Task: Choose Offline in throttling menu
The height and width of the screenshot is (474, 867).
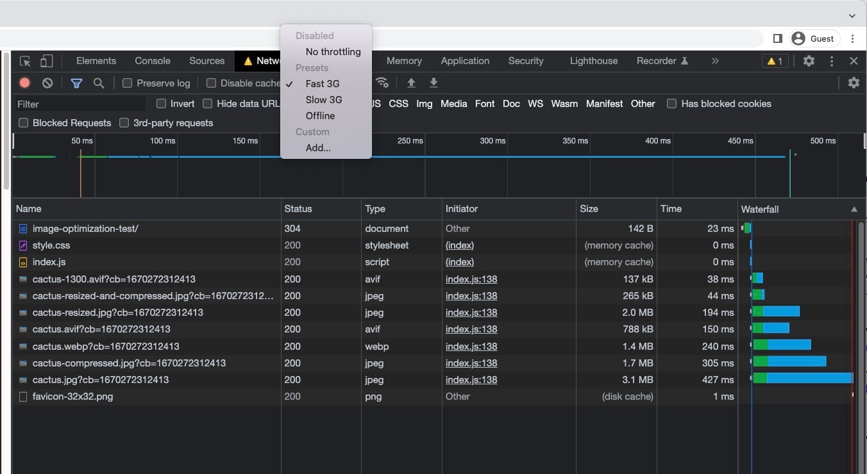Action: click(x=319, y=115)
